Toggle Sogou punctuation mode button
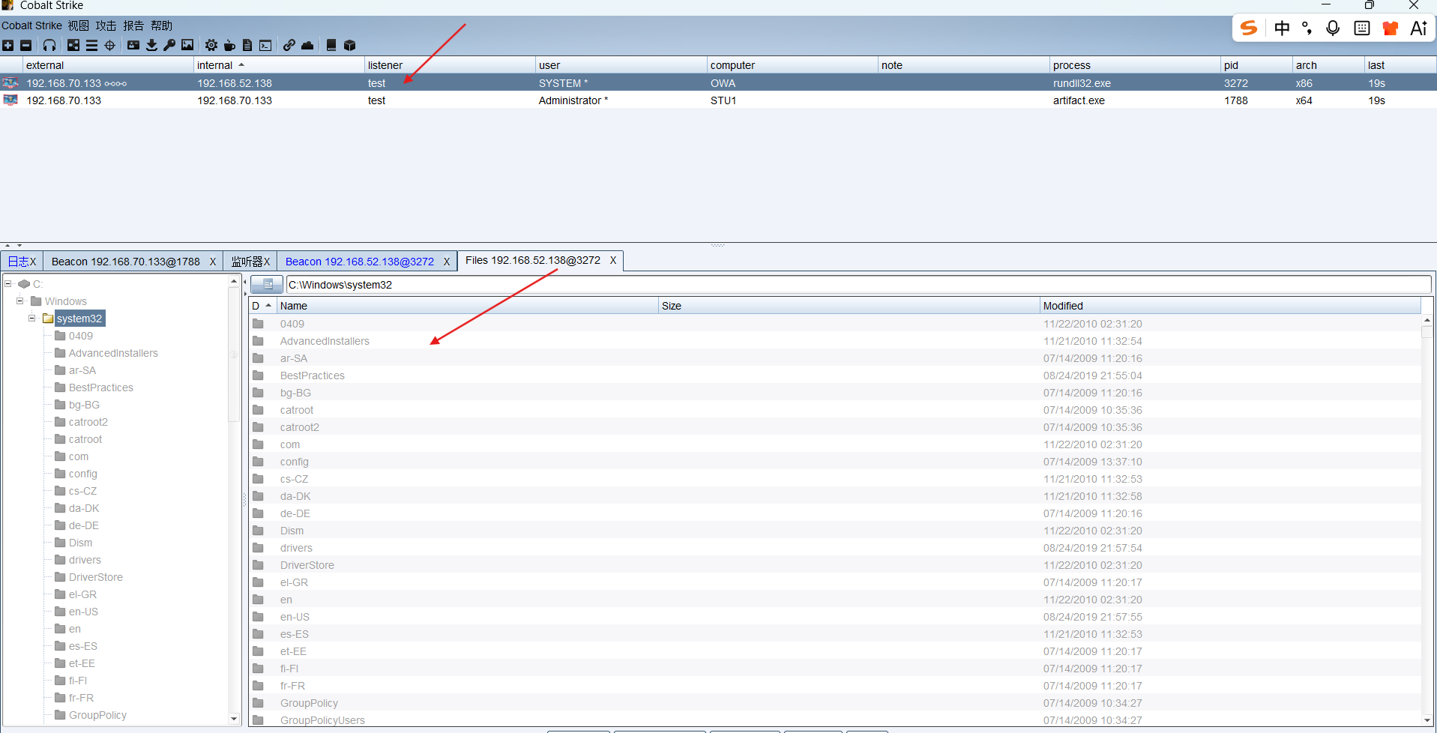This screenshot has height=733, width=1437. coord(1307,28)
